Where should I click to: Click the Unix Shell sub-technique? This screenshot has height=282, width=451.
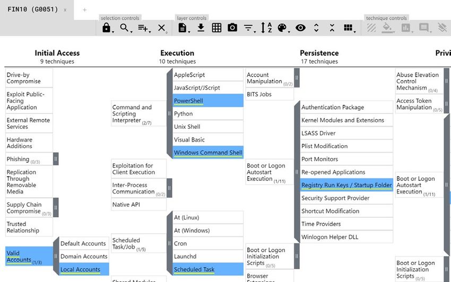pyautogui.click(x=208, y=127)
